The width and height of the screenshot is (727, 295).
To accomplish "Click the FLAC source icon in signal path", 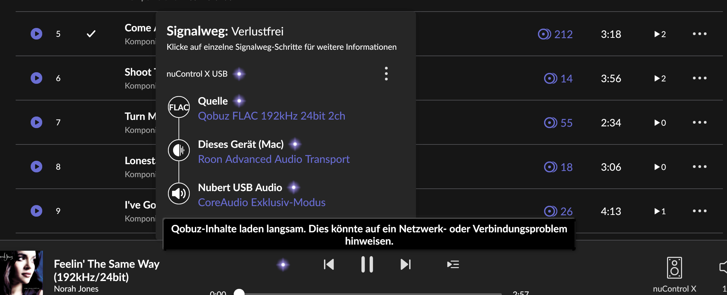I will coord(179,107).
